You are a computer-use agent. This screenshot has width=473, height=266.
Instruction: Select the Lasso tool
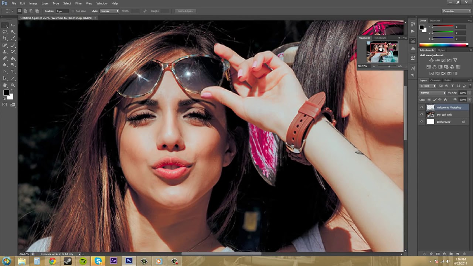tap(5, 32)
